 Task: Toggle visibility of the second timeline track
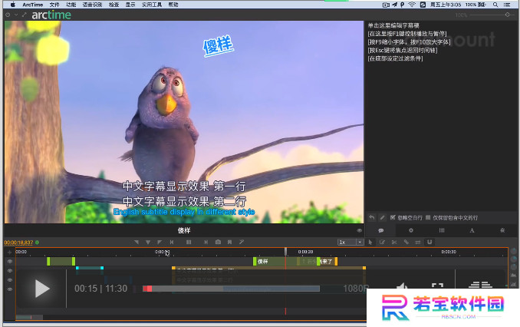[10, 271]
